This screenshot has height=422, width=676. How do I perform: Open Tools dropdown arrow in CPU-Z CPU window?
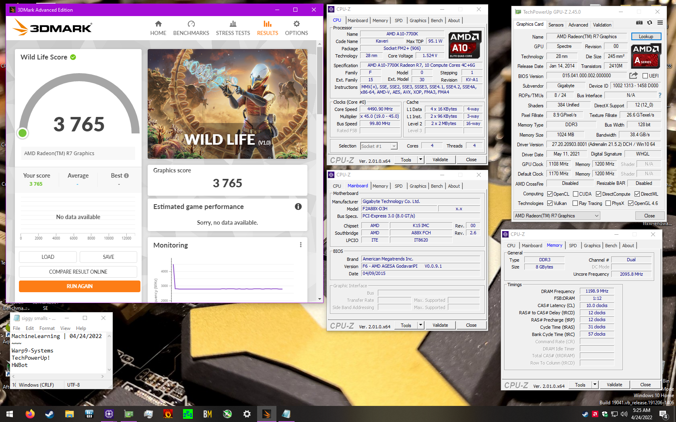tap(420, 160)
